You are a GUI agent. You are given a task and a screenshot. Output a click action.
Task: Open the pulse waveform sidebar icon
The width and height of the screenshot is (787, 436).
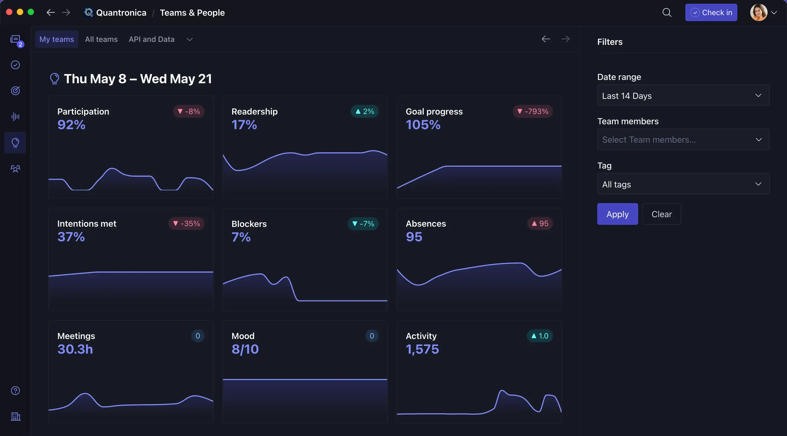[15, 116]
